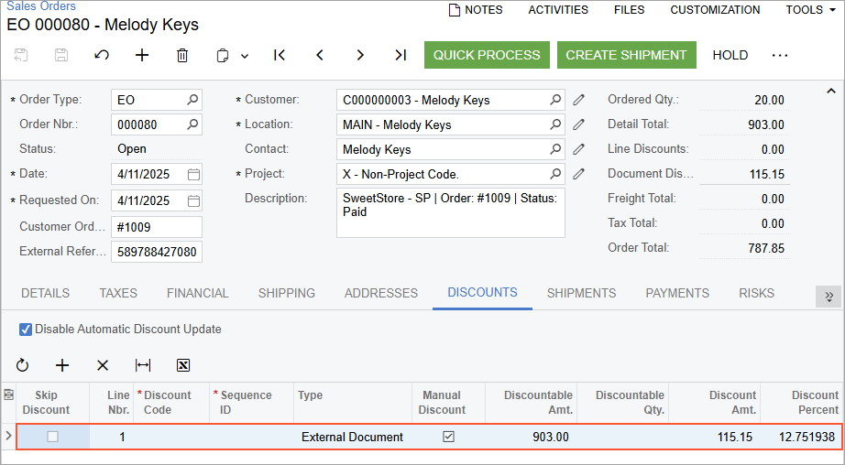Click the undo icon in the toolbar

pyautogui.click(x=102, y=55)
